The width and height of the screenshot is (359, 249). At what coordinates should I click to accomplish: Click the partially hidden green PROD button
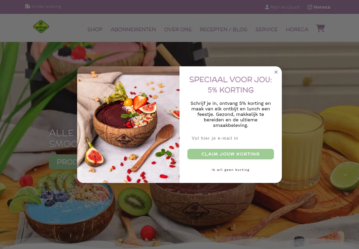63,162
